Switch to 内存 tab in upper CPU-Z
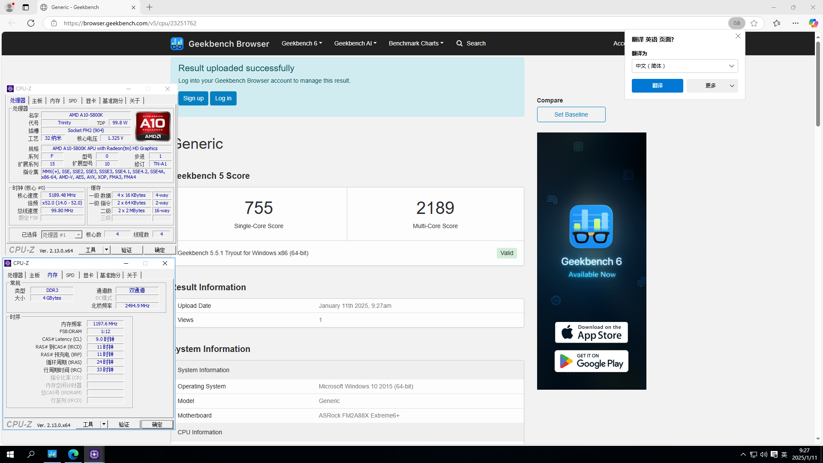Screen dimensions: 823x463 55,101
